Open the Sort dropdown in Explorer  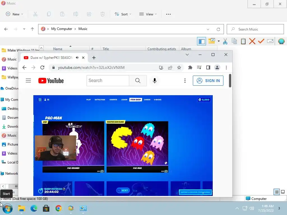point(123,14)
